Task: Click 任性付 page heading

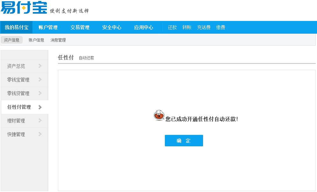Action: [66, 57]
